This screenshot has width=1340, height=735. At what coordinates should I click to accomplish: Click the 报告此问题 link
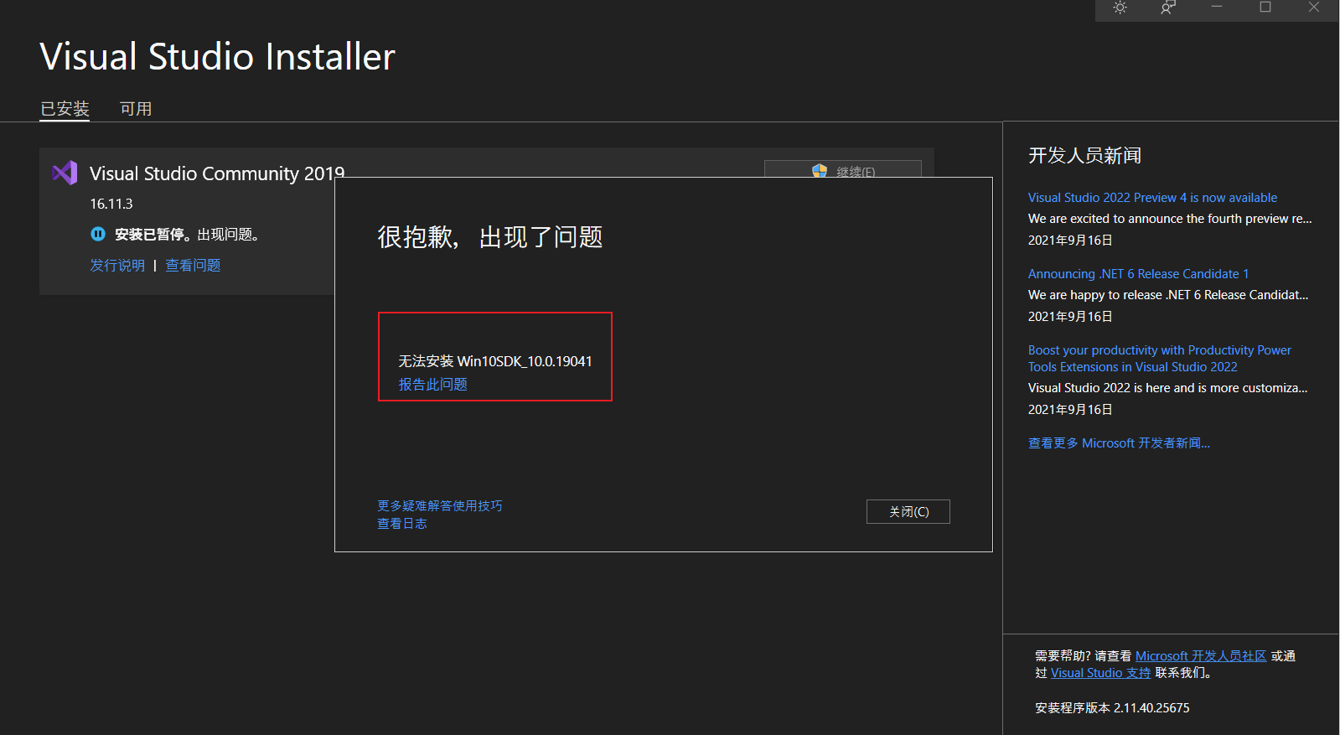pyautogui.click(x=432, y=384)
